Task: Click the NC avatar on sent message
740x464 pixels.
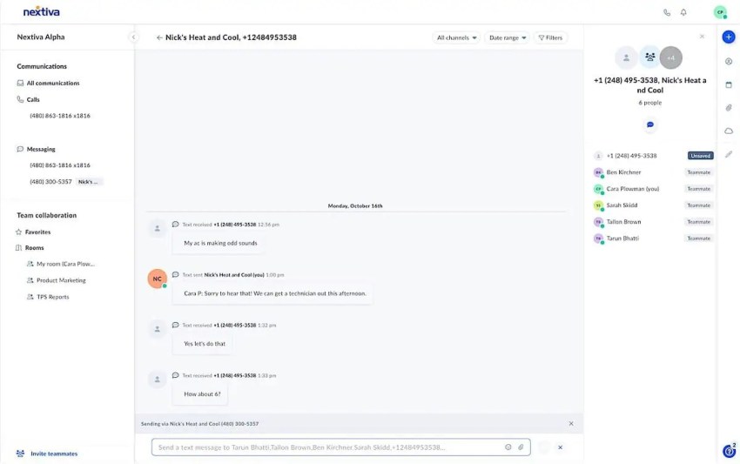Action: pos(158,279)
